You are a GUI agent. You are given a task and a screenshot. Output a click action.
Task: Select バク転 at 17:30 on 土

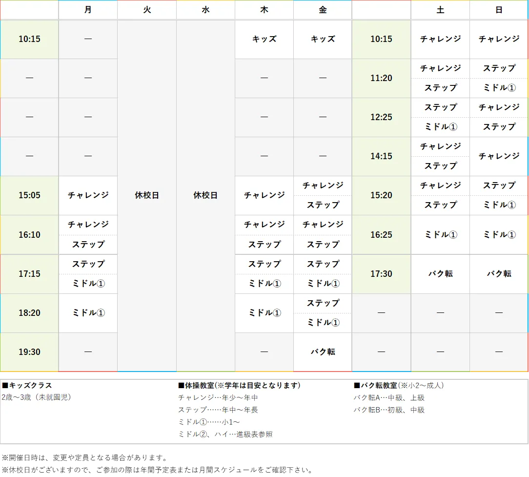tap(440, 274)
